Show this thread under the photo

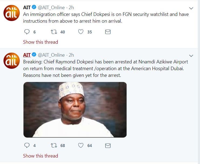coord(40,156)
